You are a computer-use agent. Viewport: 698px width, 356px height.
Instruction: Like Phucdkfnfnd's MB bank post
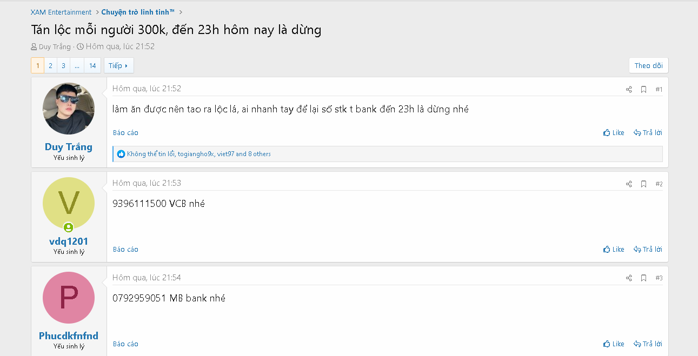click(x=614, y=344)
